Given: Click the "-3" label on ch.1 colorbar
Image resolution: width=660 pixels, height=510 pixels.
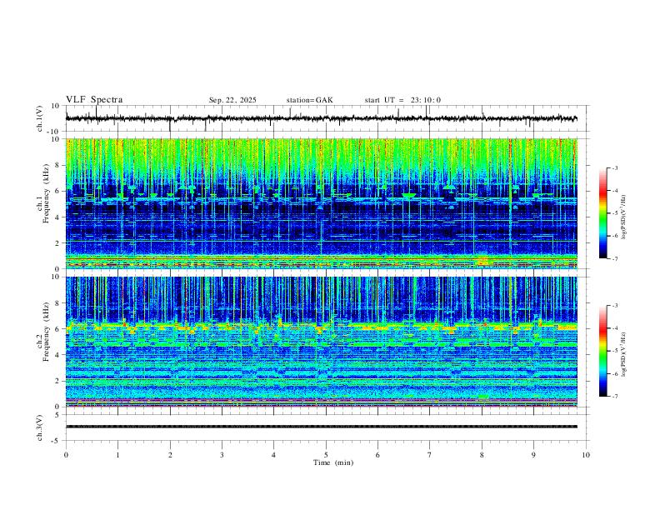Looking at the screenshot, I should click(x=615, y=167).
